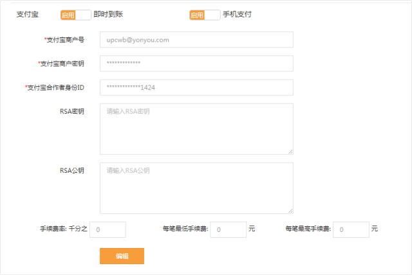412x275 pixels.
Task: Toggle the 手机支付 enable switch
Action: pyautogui.click(x=205, y=15)
